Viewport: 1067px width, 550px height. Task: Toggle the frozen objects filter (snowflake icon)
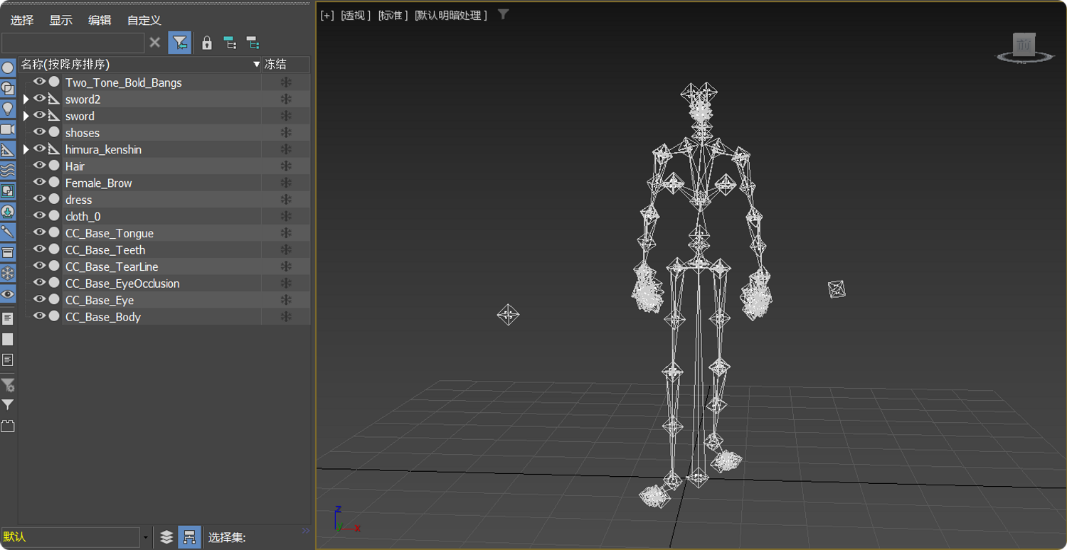point(8,273)
